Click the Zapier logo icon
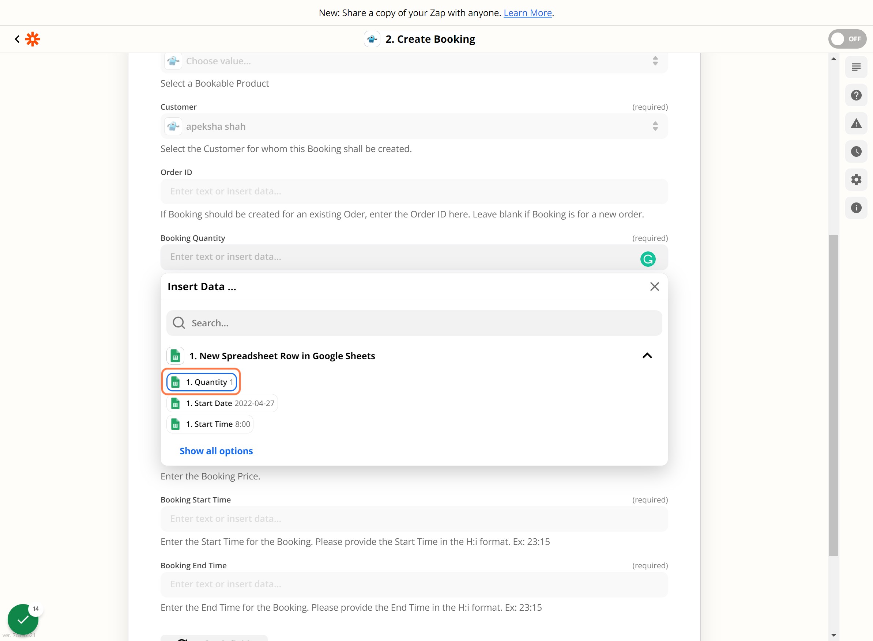This screenshot has width=873, height=641. 33,39
